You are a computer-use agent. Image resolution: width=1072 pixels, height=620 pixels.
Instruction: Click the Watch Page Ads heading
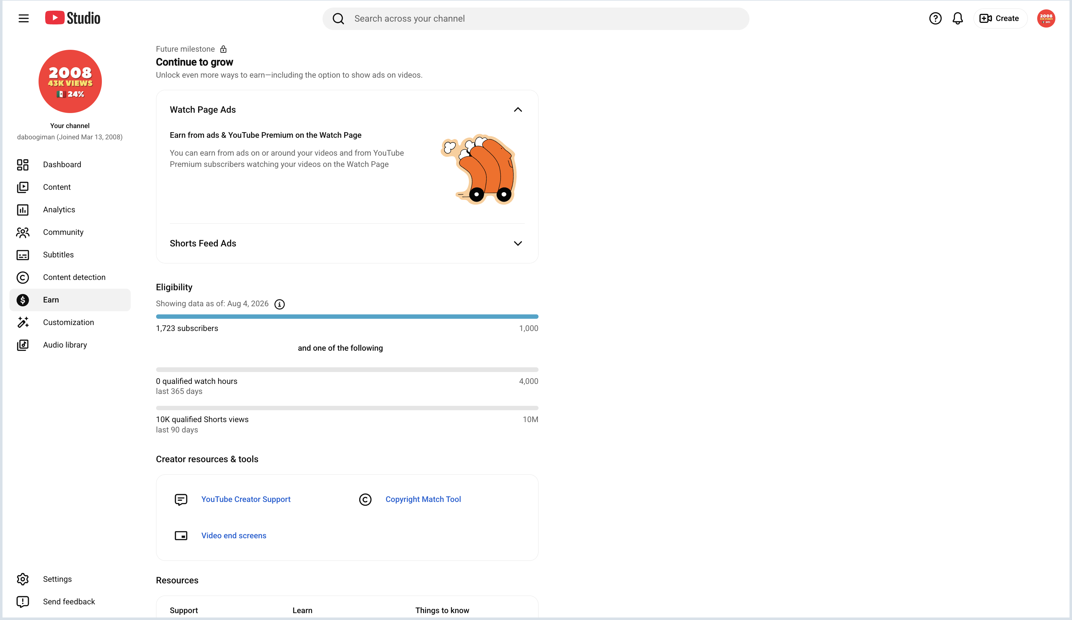[x=202, y=110]
